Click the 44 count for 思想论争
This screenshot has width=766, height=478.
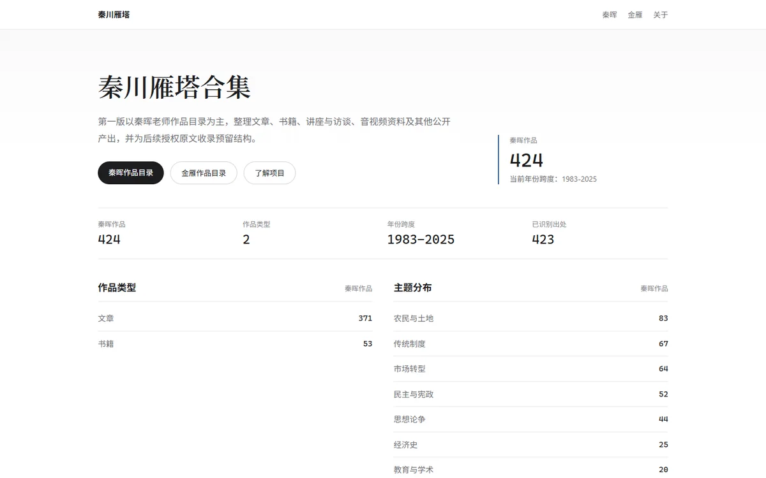click(663, 419)
